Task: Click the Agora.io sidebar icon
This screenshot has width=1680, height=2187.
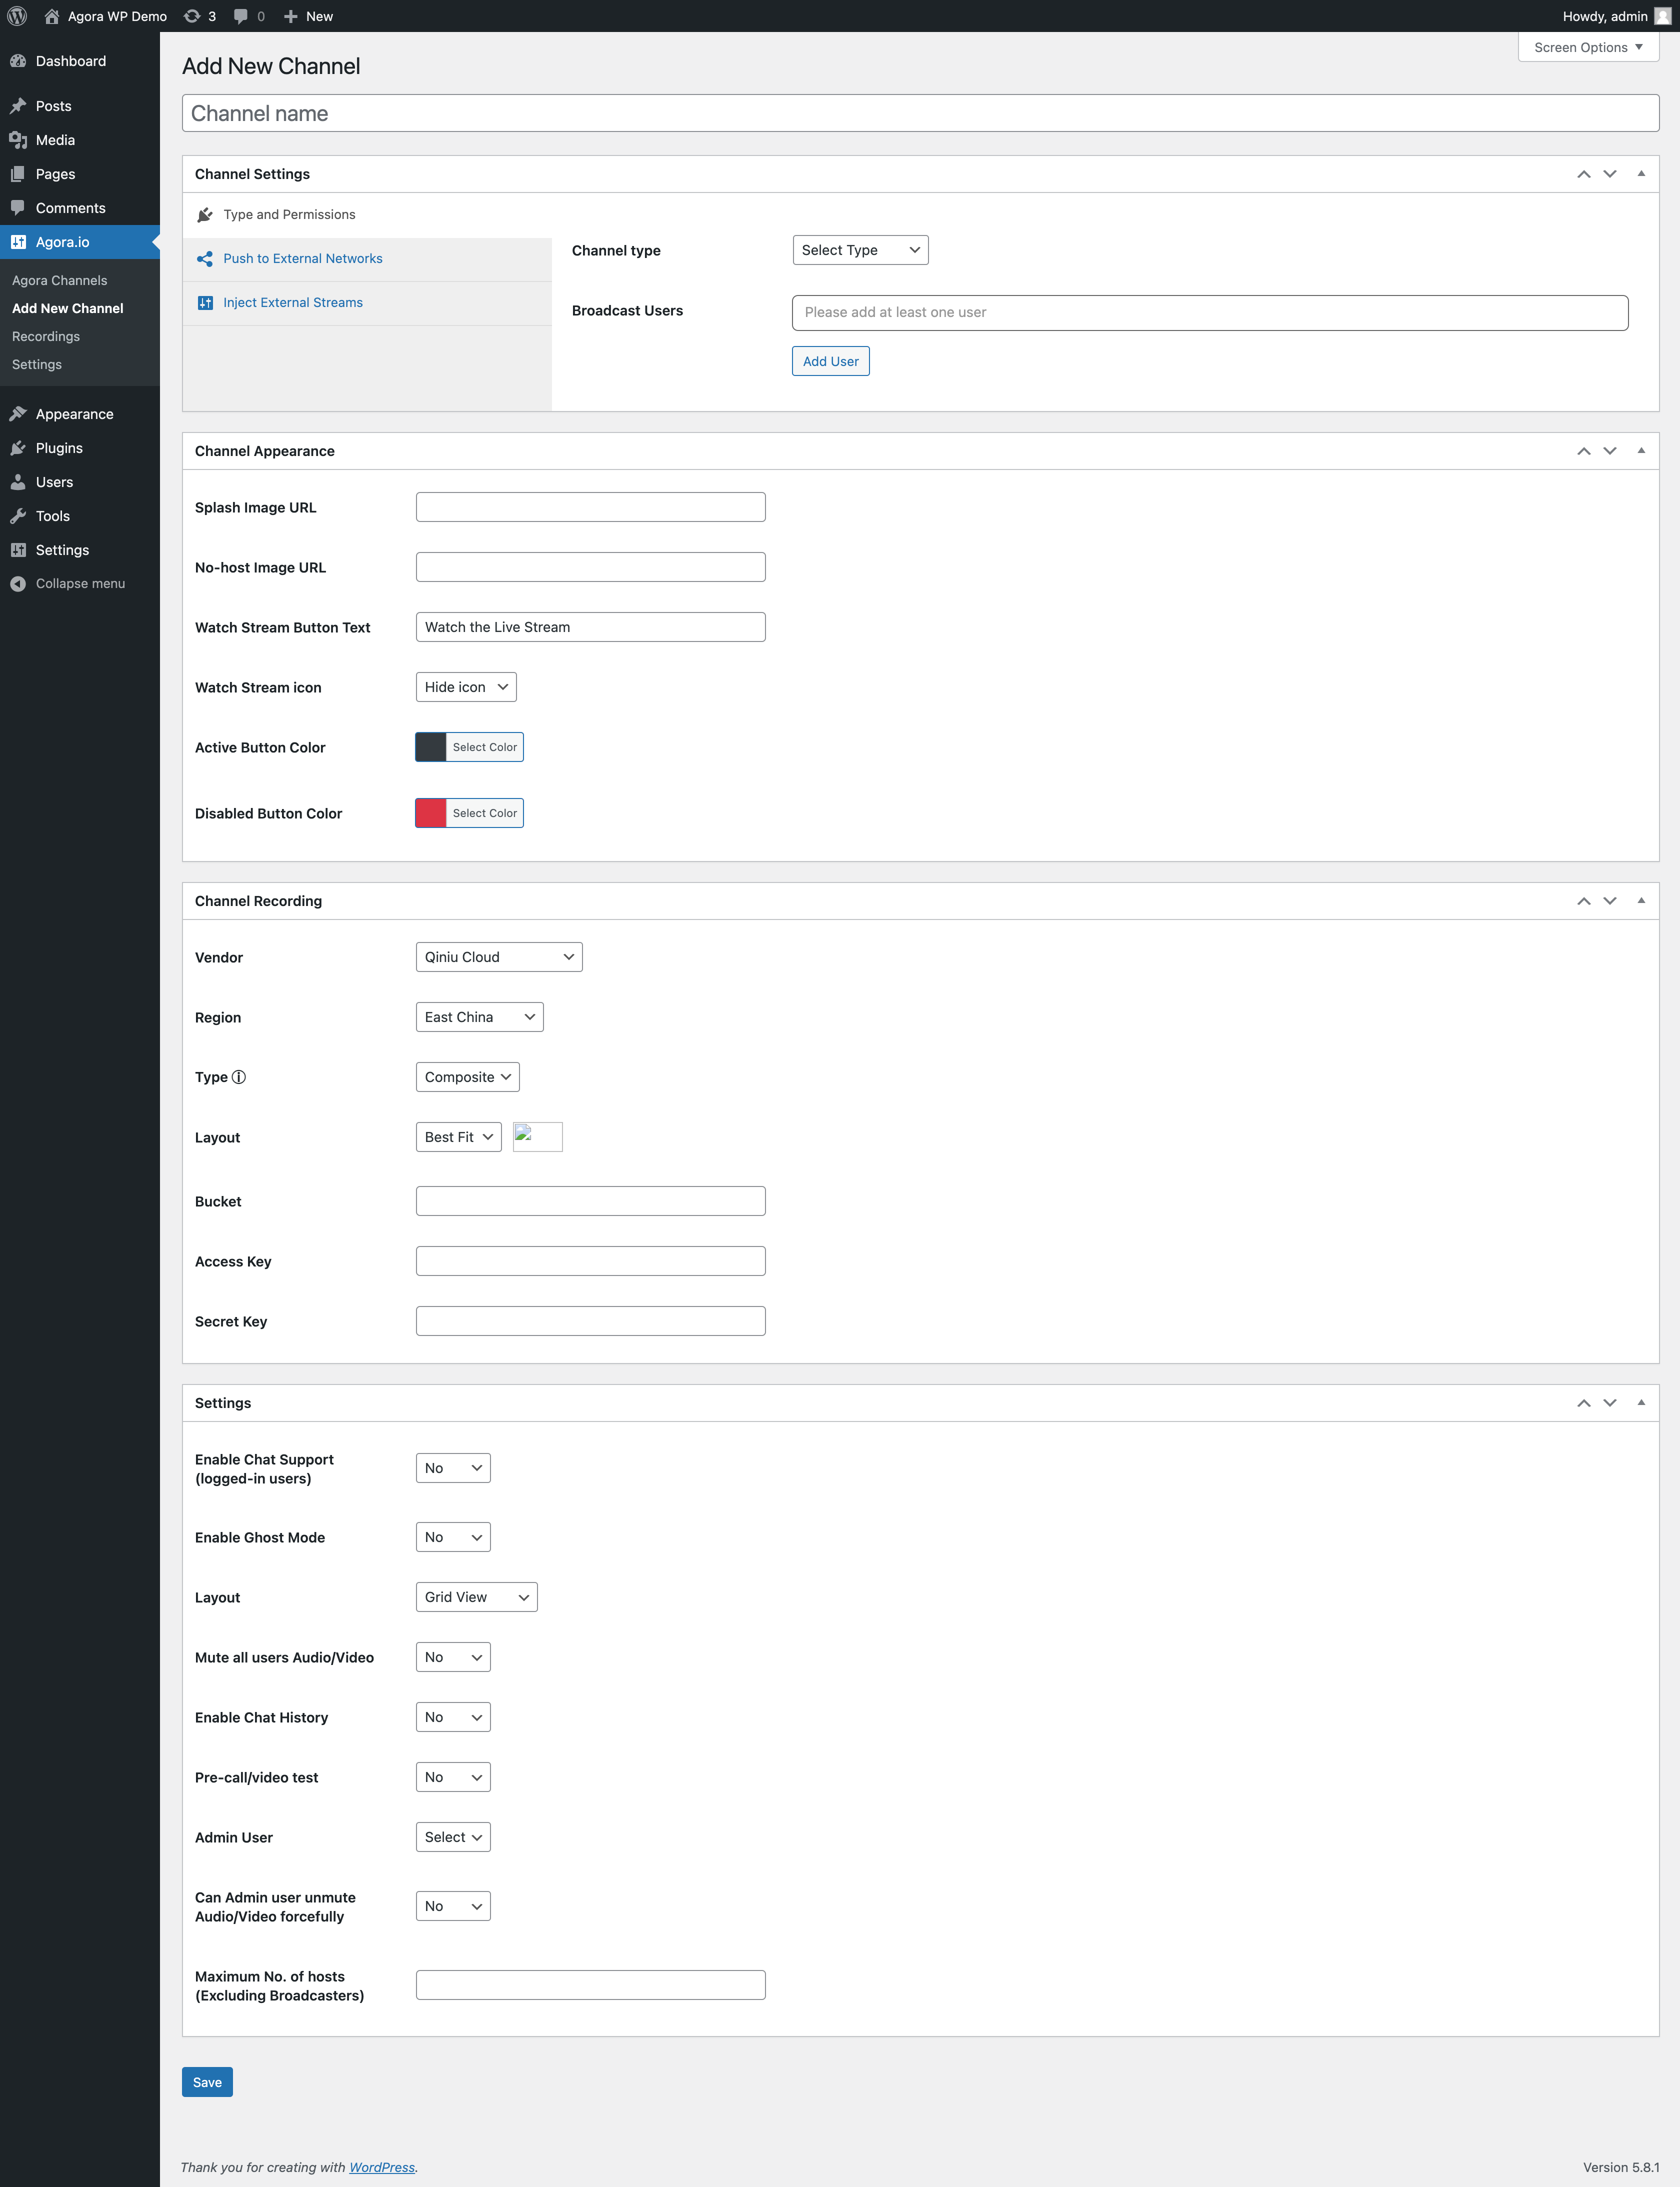Action: tap(18, 242)
